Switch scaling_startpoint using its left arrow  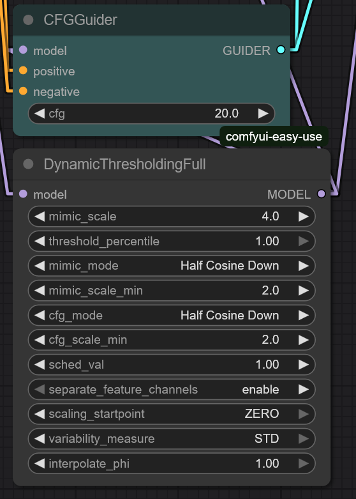[40, 414]
